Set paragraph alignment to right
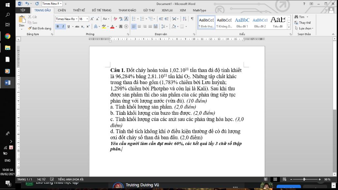The width and height of the screenshot is (338, 190). [x=145, y=26]
